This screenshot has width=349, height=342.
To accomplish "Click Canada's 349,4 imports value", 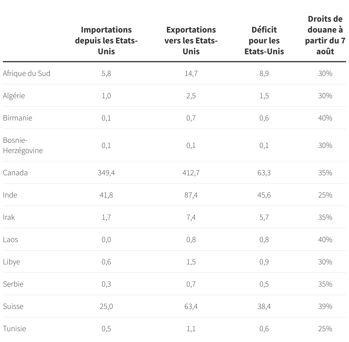I will point(106,173).
